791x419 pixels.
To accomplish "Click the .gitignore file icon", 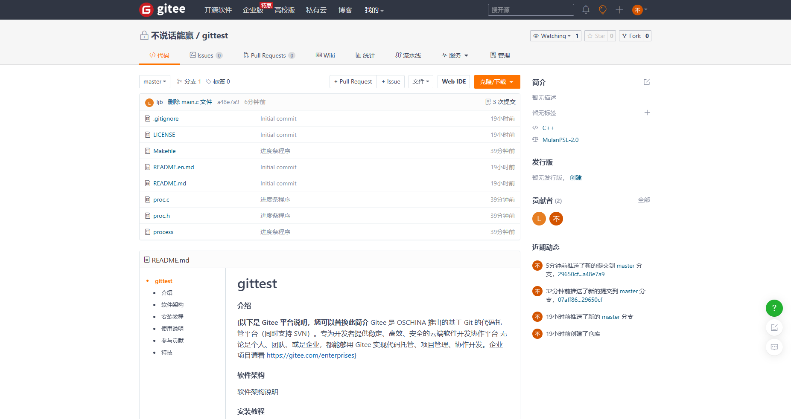I will coord(148,118).
